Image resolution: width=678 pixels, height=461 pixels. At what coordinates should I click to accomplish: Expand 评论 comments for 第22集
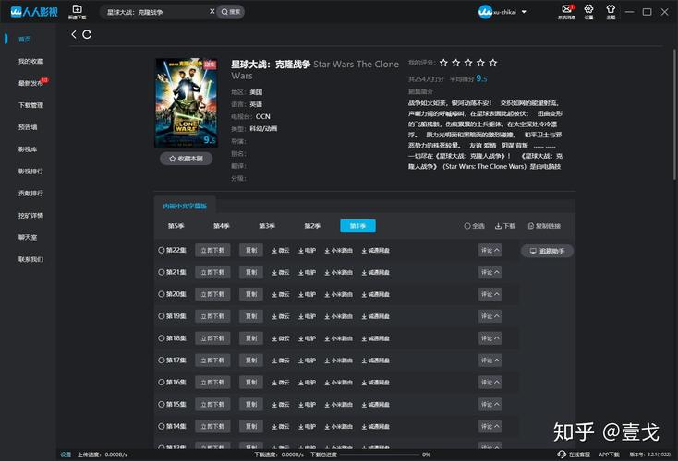(490, 251)
